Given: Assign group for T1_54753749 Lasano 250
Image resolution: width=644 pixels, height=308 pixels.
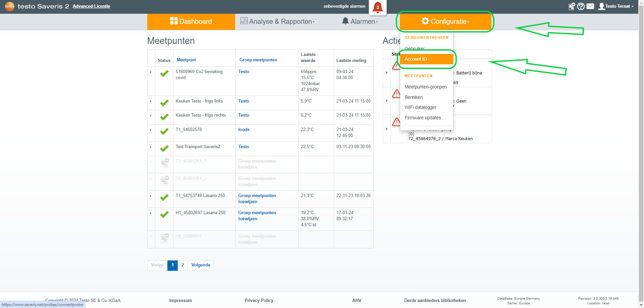Looking at the screenshot, I should pyautogui.click(x=257, y=199).
